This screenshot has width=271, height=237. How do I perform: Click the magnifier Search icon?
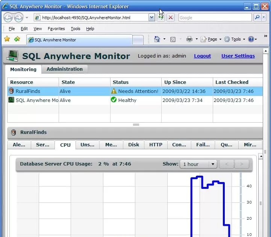pyautogui.click(x=257, y=17)
